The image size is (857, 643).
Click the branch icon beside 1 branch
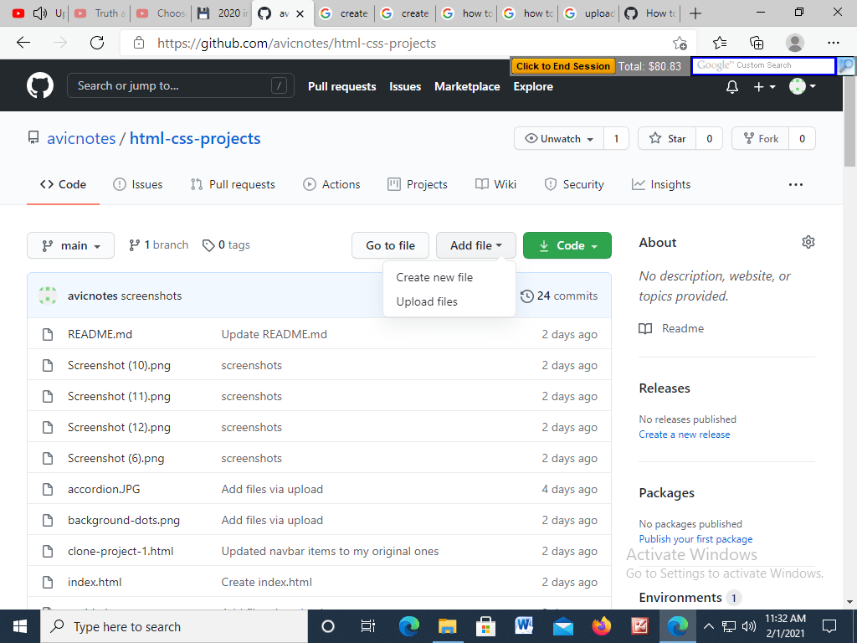134,244
